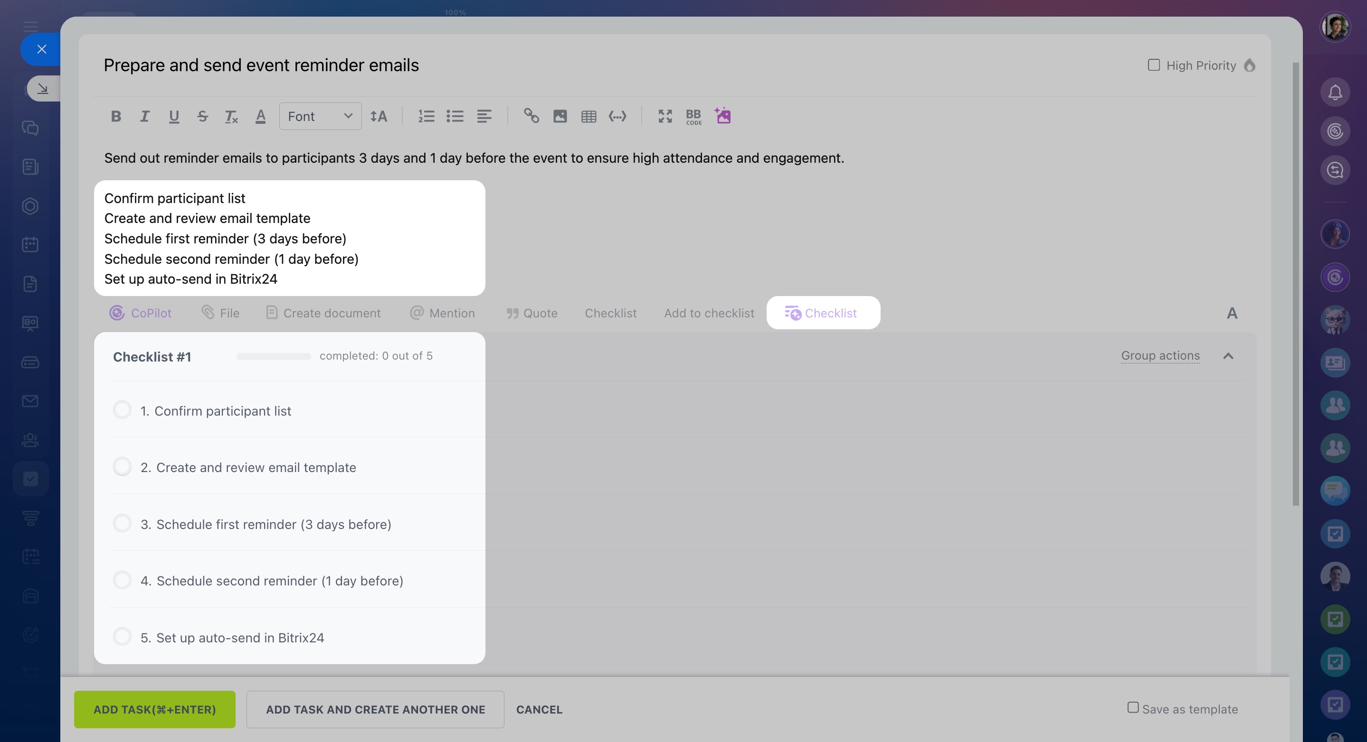Select the Mention option

click(x=442, y=313)
